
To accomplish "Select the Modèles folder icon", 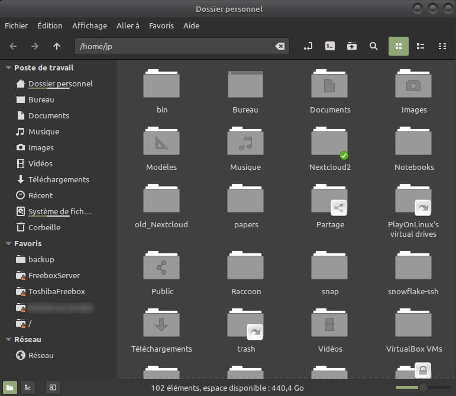I will (161, 141).
